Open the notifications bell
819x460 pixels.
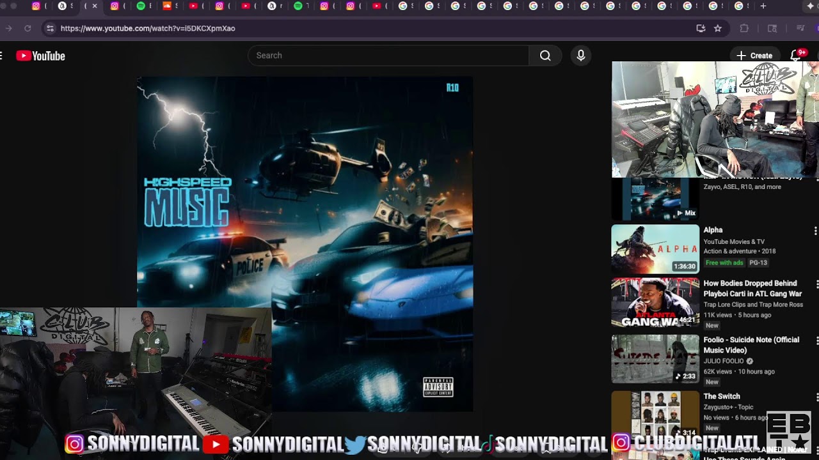pos(796,56)
